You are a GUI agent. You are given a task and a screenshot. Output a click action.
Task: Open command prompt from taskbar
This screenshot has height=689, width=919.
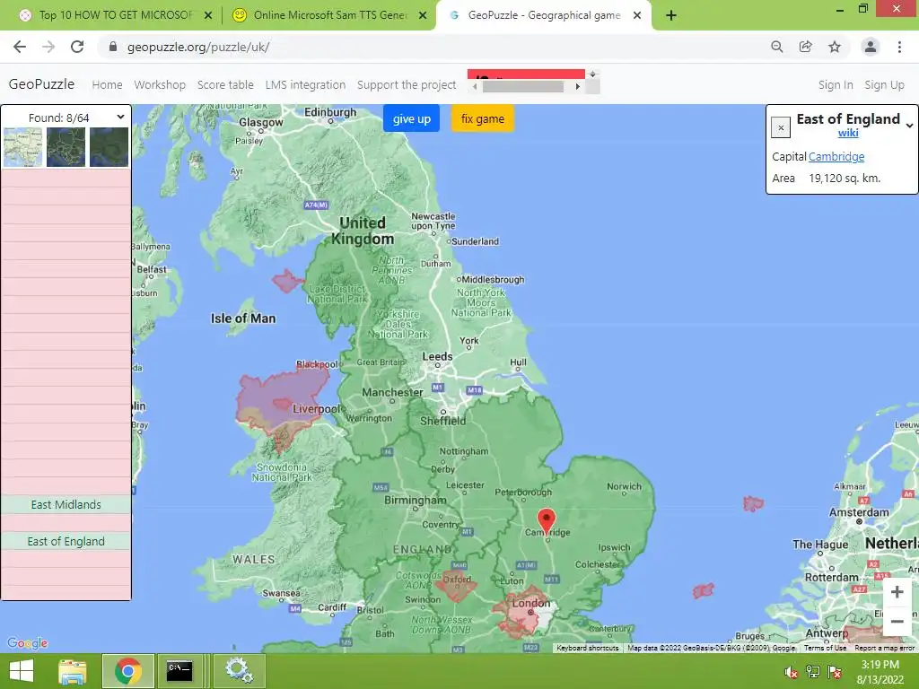point(179,671)
